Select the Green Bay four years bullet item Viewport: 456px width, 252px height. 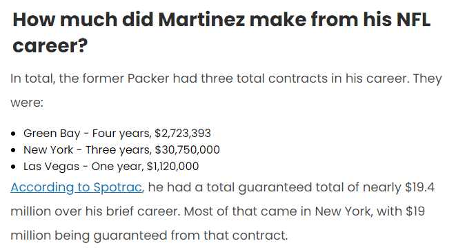(117, 134)
